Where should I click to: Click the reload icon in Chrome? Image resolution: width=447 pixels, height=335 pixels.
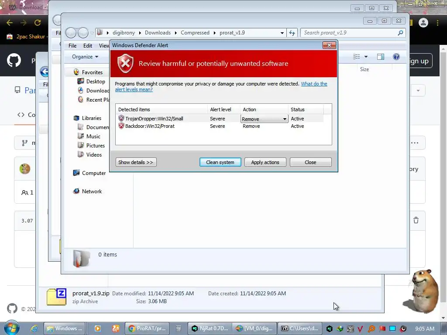[38, 23]
